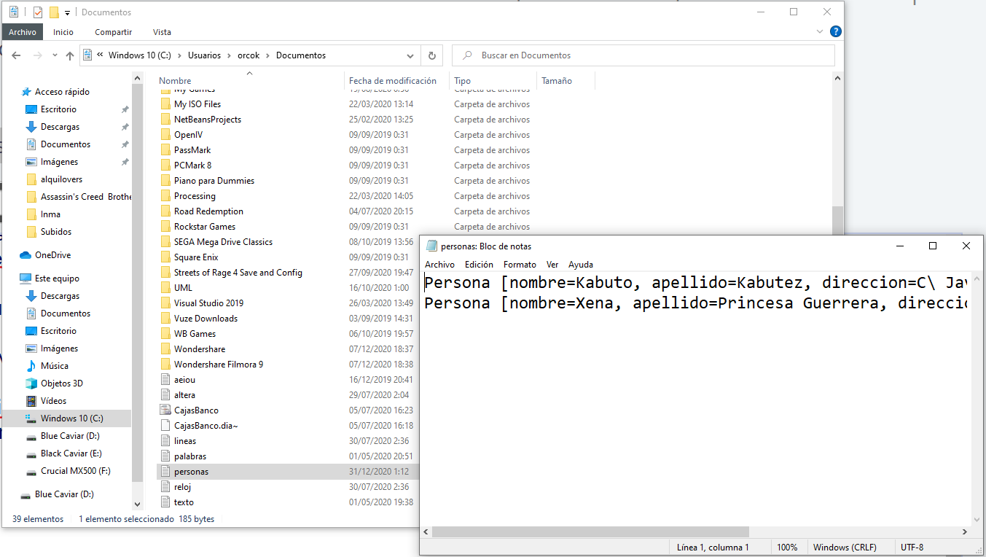Image resolution: width=986 pixels, height=557 pixels.
Task: Click the Buscar en Documentos search box
Action: [643, 55]
